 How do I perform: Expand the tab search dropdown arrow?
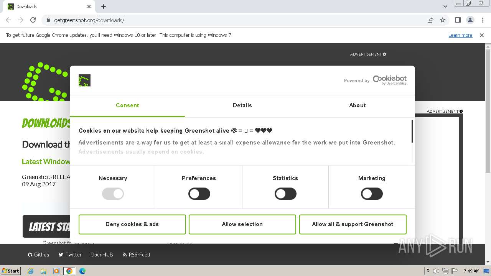click(x=445, y=7)
